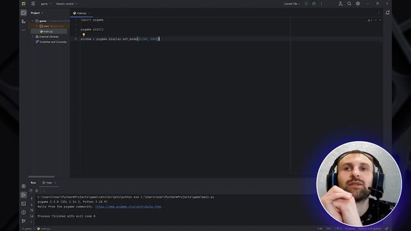The height and width of the screenshot is (231, 411).
Task: Click the UTF-8 encoding widget
Action: point(338,228)
